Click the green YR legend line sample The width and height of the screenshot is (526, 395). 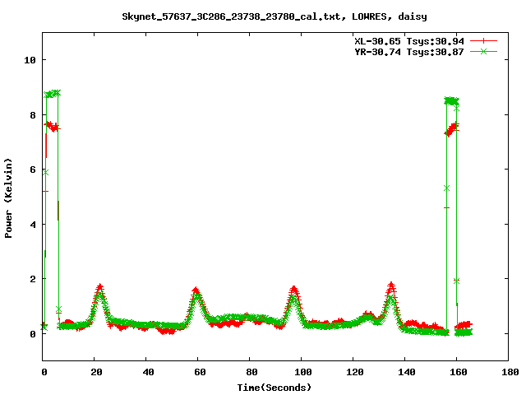point(483,51)
